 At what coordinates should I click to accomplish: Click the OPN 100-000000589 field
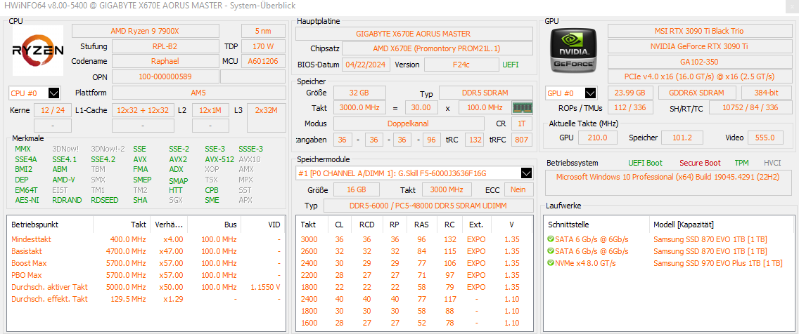165,76
